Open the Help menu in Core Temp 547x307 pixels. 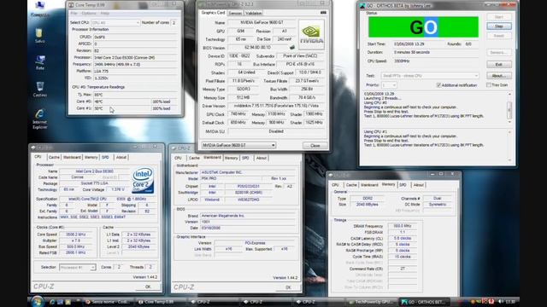[x=104, y=14]
